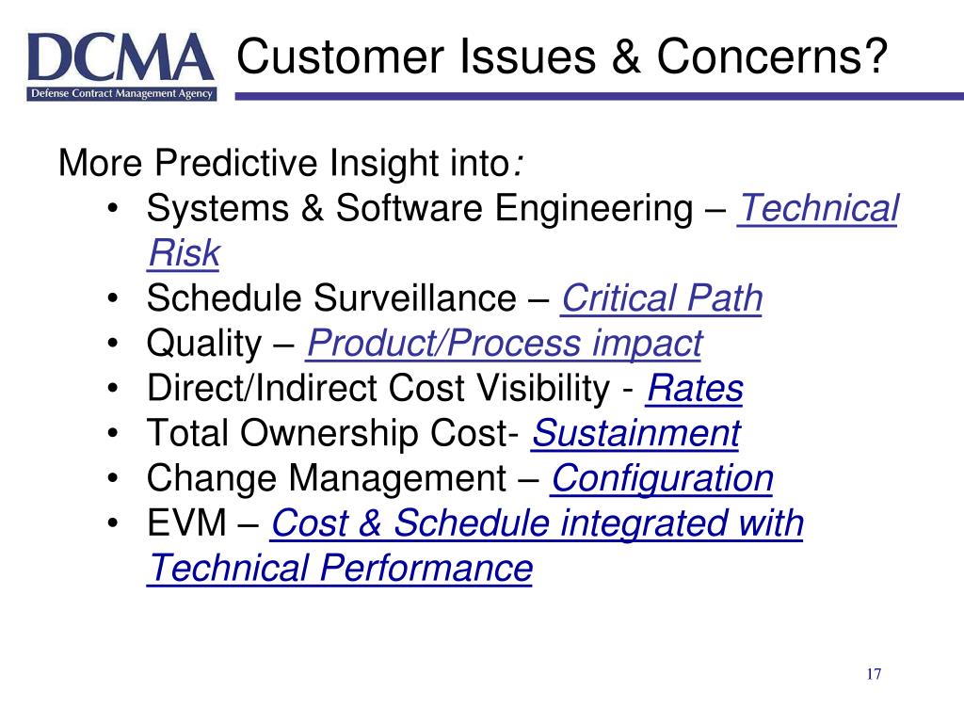Click the Change Management bullet text
Image resolution: width=964 pixels, height=723 pixels.
[327, 479]
